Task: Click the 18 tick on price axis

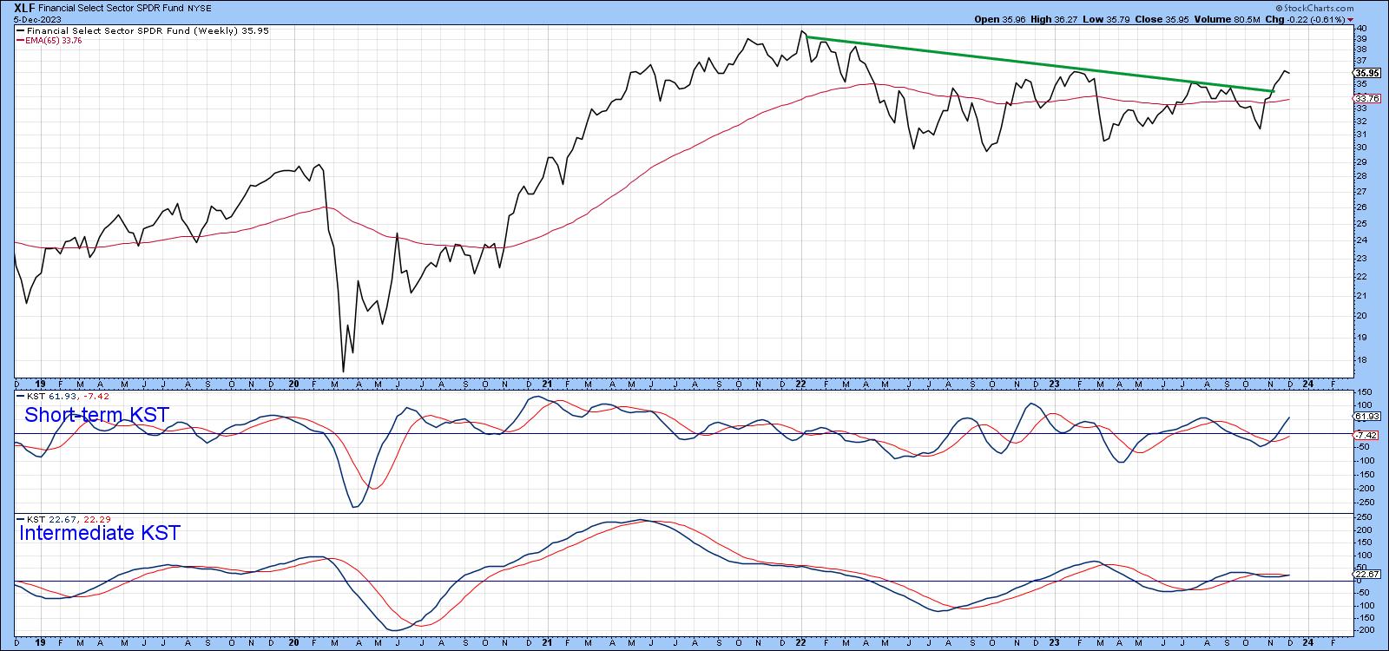Action: pyautogui.click(x=1362, y=360)
